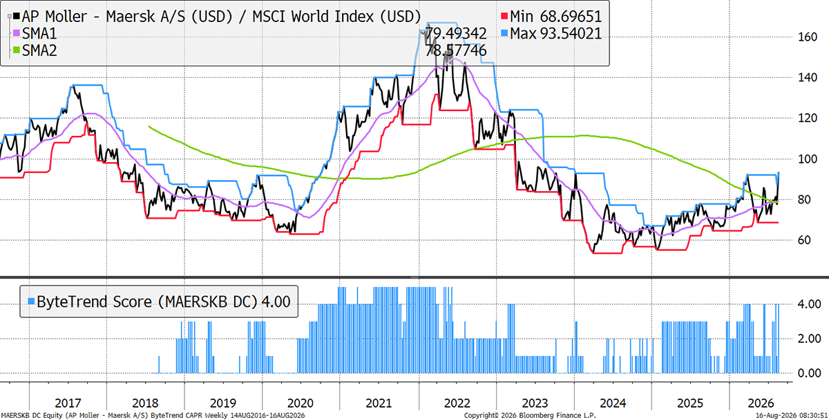
Task: Click the 16-Aug-2026 08:30:51 timestamp
Action: coord(790,416)
